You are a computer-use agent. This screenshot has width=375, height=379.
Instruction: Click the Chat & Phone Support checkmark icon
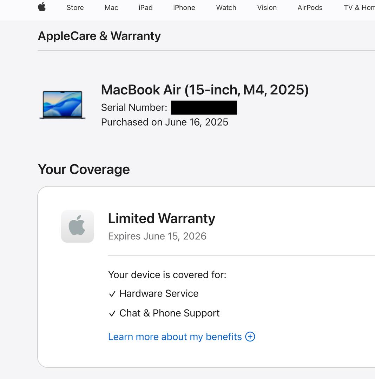tap(112, 313)
